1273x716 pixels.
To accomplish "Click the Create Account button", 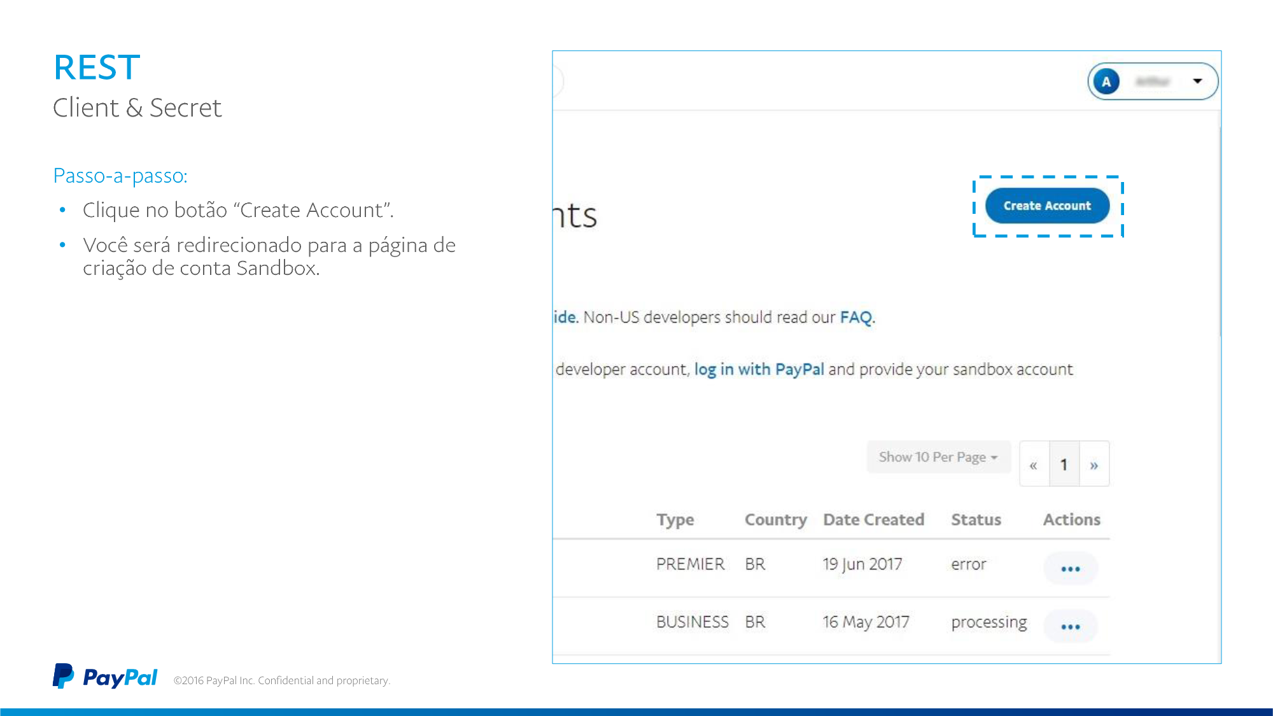I will [x=1047, y=206].
